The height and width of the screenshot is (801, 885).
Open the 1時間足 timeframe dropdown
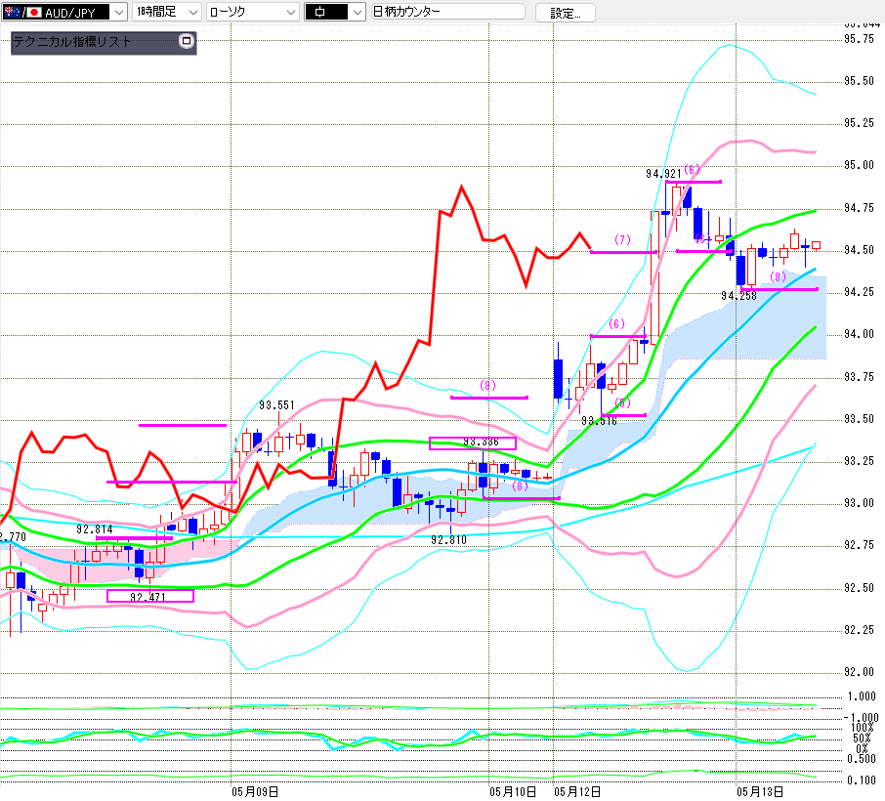[166, 12]
